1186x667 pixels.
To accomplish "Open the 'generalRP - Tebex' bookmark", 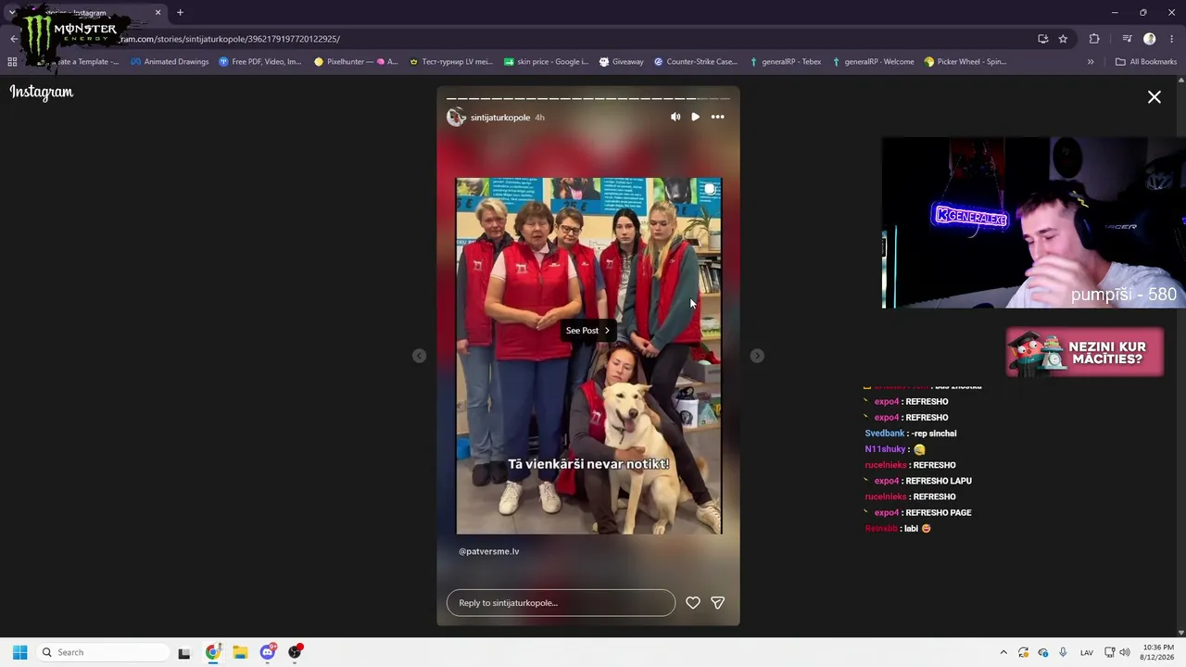I will click(785, 62).
